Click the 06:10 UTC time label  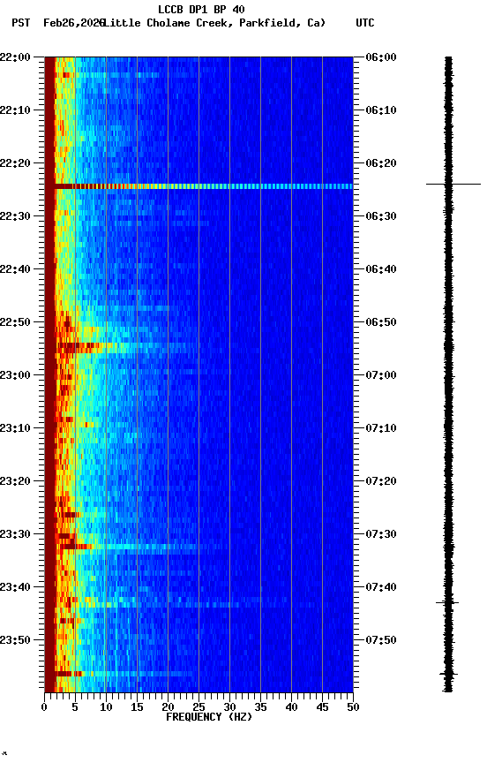pos(381,110)
